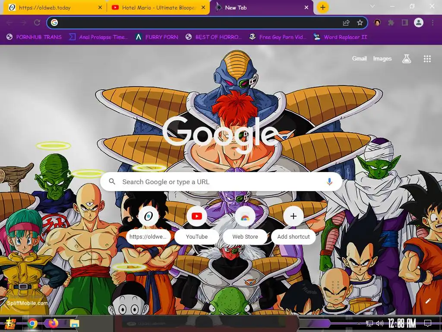Open the notification center icon
Viewport: 442px width, 332px height.
[x=428, y=323]
